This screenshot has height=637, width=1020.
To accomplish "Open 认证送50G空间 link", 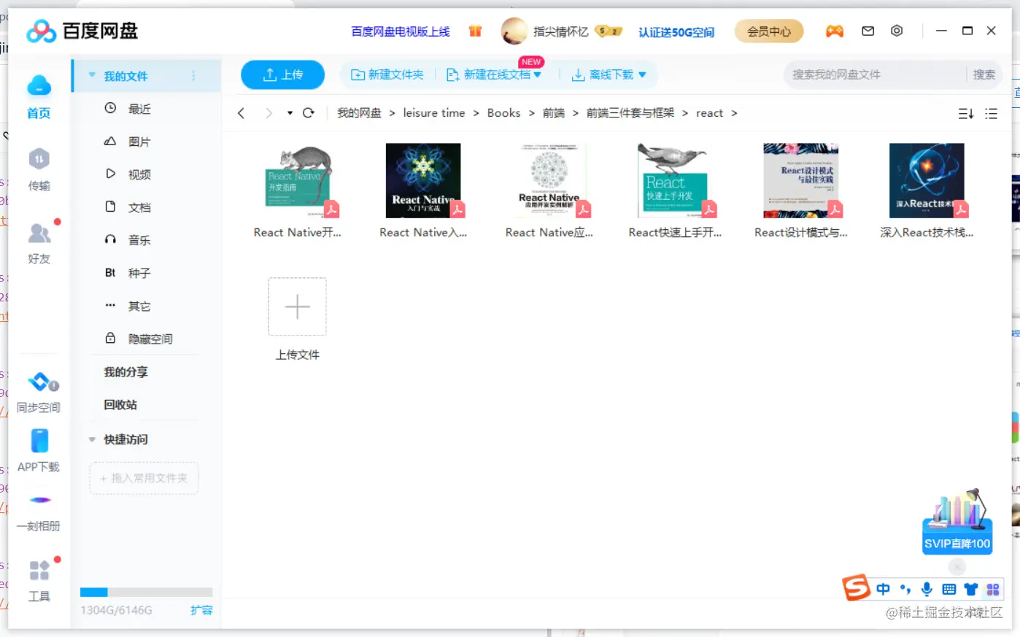I will point(676,32).
